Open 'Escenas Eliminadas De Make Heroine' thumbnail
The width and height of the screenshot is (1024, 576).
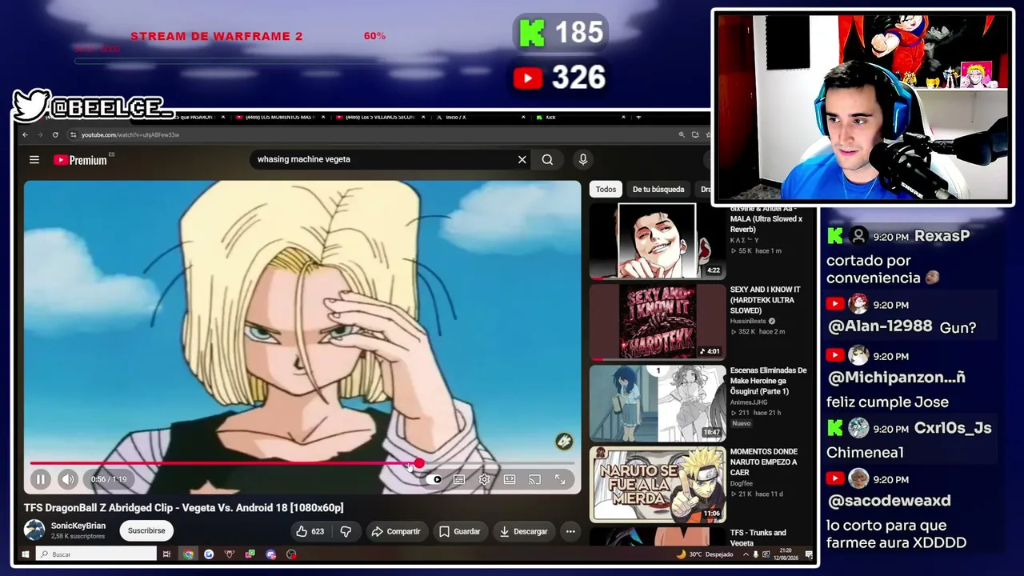tap(658, 403)
